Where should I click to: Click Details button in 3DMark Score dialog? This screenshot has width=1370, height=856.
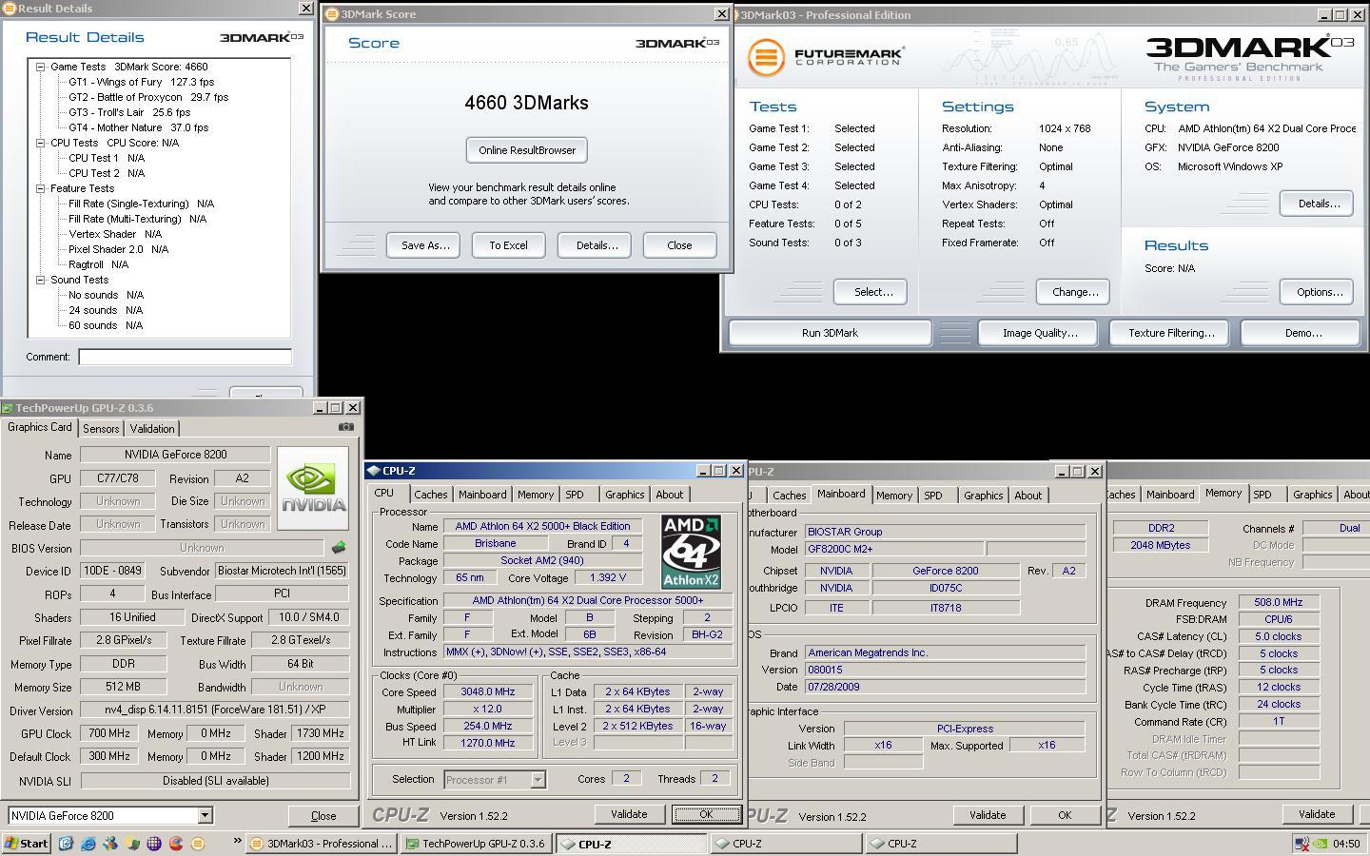pos(597,245)
